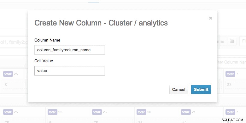Click the total 7 badge in upper row
The width and height of the screenshot is (246, 123).
(230, 74)
